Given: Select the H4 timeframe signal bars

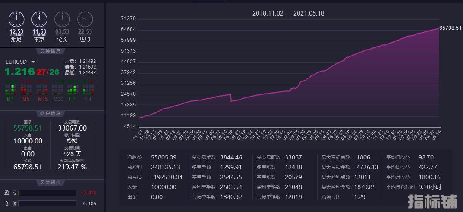Looking at the screenshot, I should (88, 89).
